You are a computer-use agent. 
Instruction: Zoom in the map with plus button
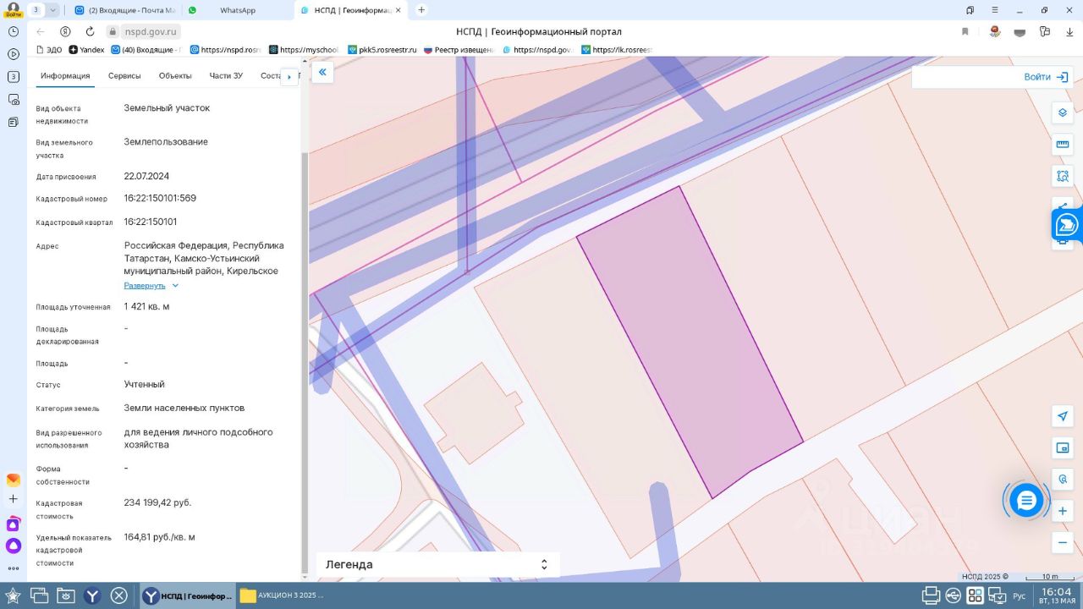[x=1063, y=511]
